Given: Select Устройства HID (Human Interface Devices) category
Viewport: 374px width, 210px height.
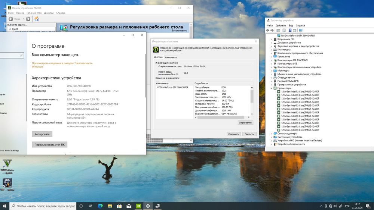Looking at the screenshot, I should 299,141.
